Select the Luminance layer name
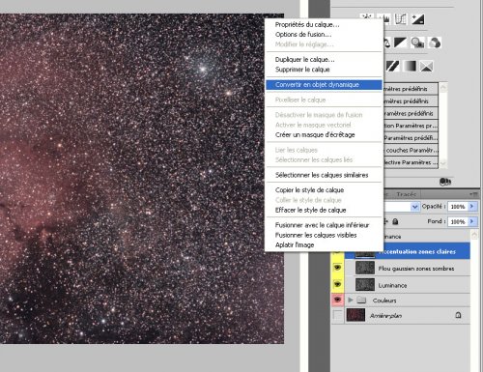The width and height of the screenshot is (483, 372). [392, 285]
